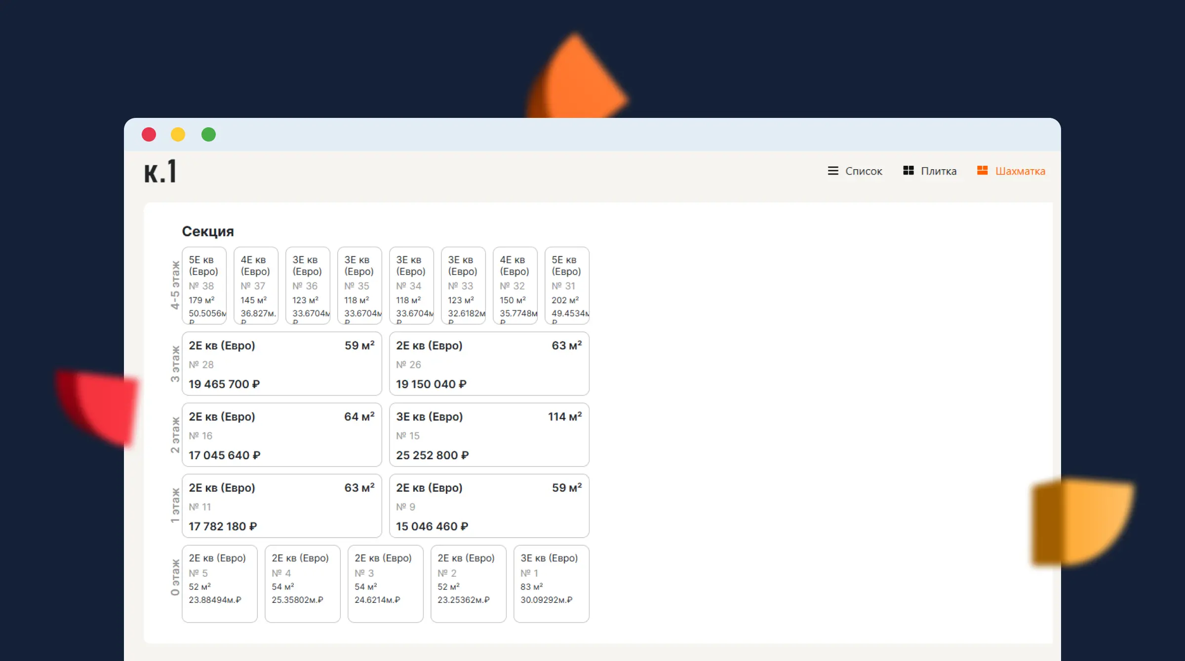The height and width of the screenshot is (661, 1185).
Task: Click the yellow window dot
Action: tap(178, 135)
